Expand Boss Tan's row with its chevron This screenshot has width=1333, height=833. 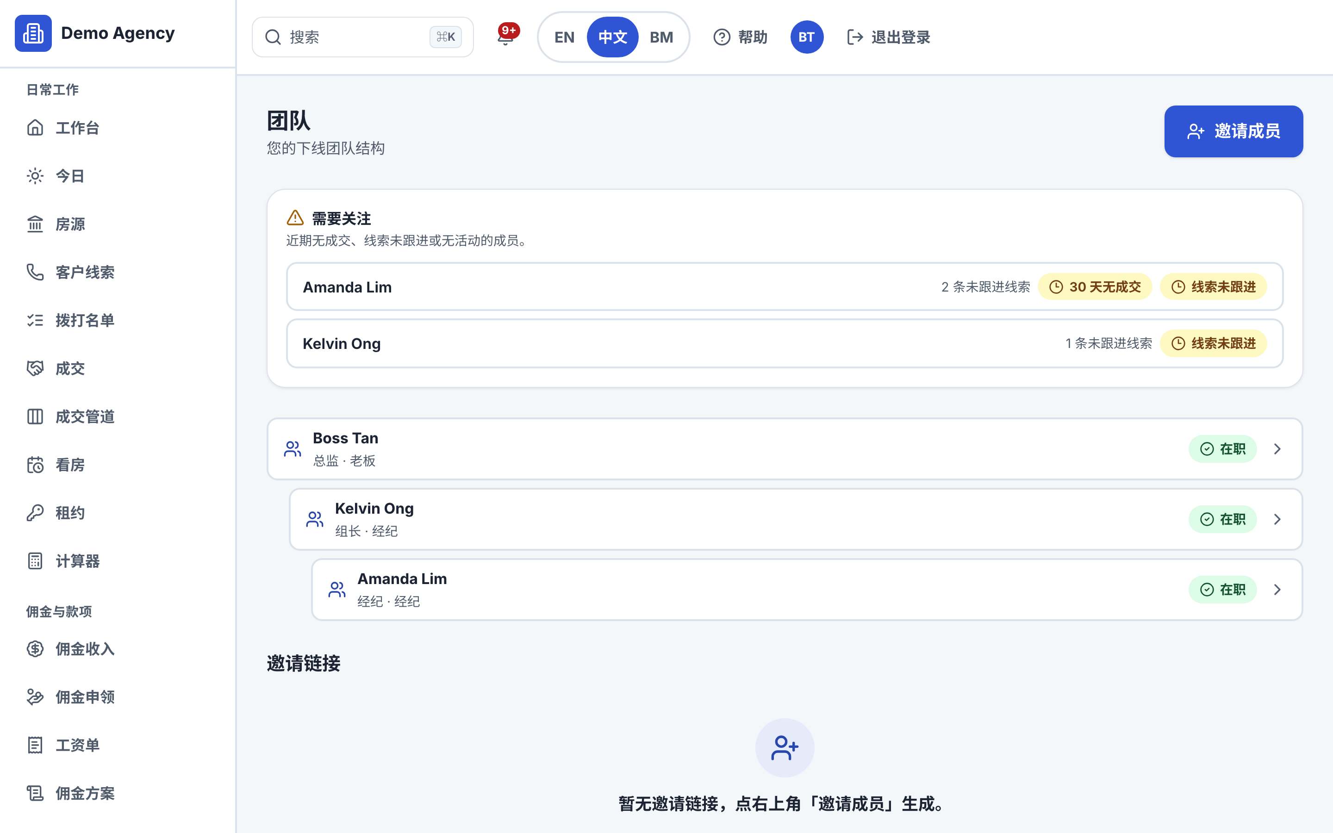tap(1277, 449)
